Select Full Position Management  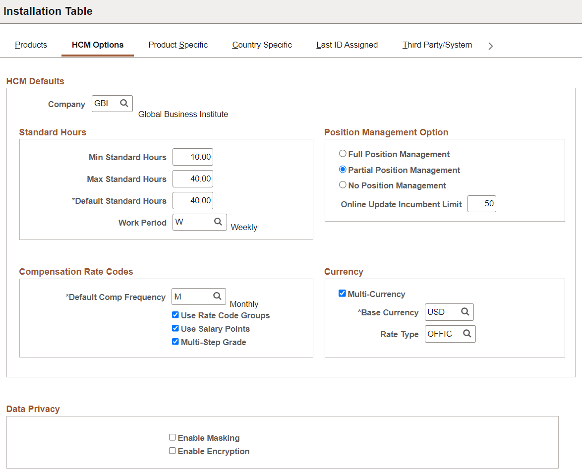(343, 154)
